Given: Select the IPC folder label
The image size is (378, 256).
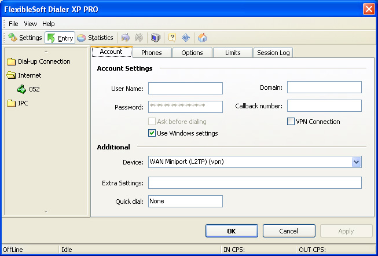Looking at the screenshot, I should 23,103.
